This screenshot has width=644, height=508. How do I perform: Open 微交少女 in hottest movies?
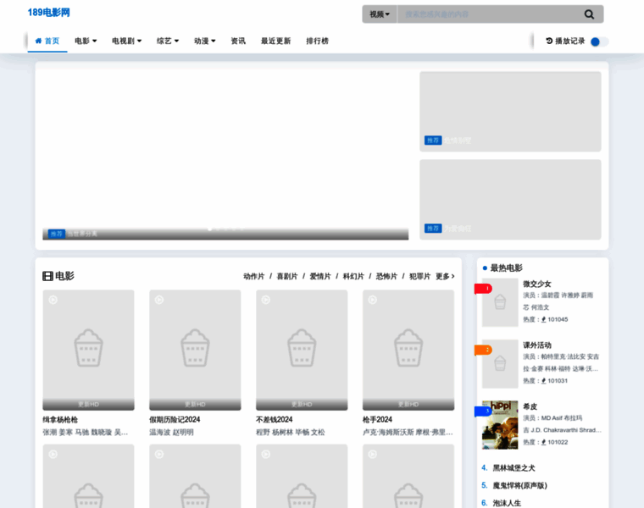coord(536,284)
